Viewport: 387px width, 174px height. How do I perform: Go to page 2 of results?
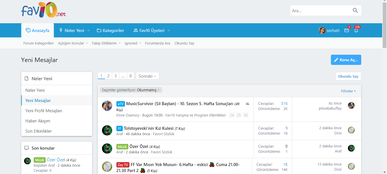(x=108, y=76)
